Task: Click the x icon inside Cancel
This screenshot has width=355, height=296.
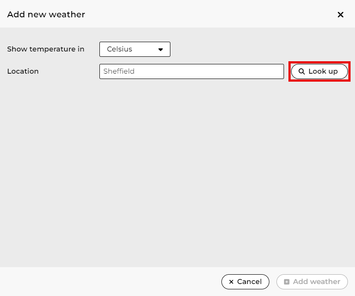Action: click(231, 282)
